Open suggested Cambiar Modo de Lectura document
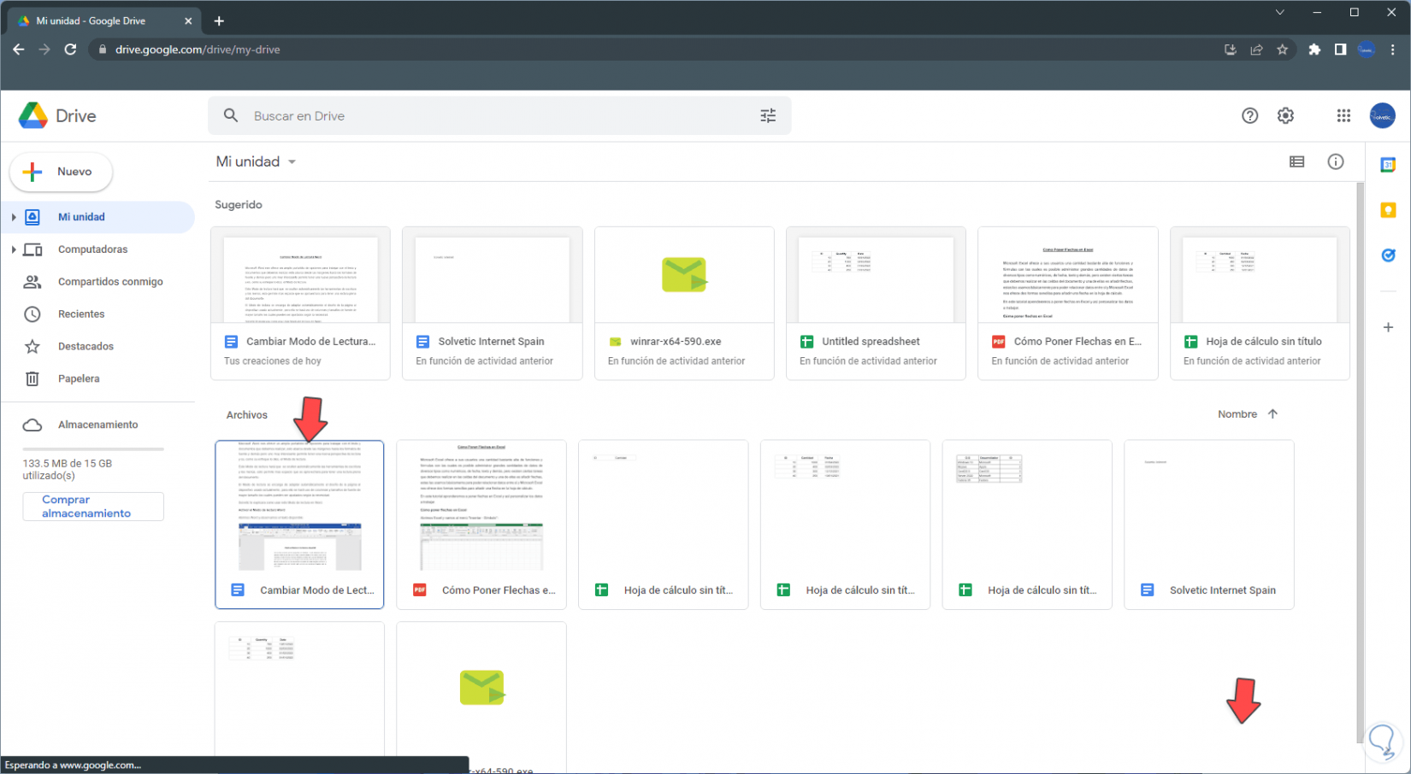 [x=300, y=303]
